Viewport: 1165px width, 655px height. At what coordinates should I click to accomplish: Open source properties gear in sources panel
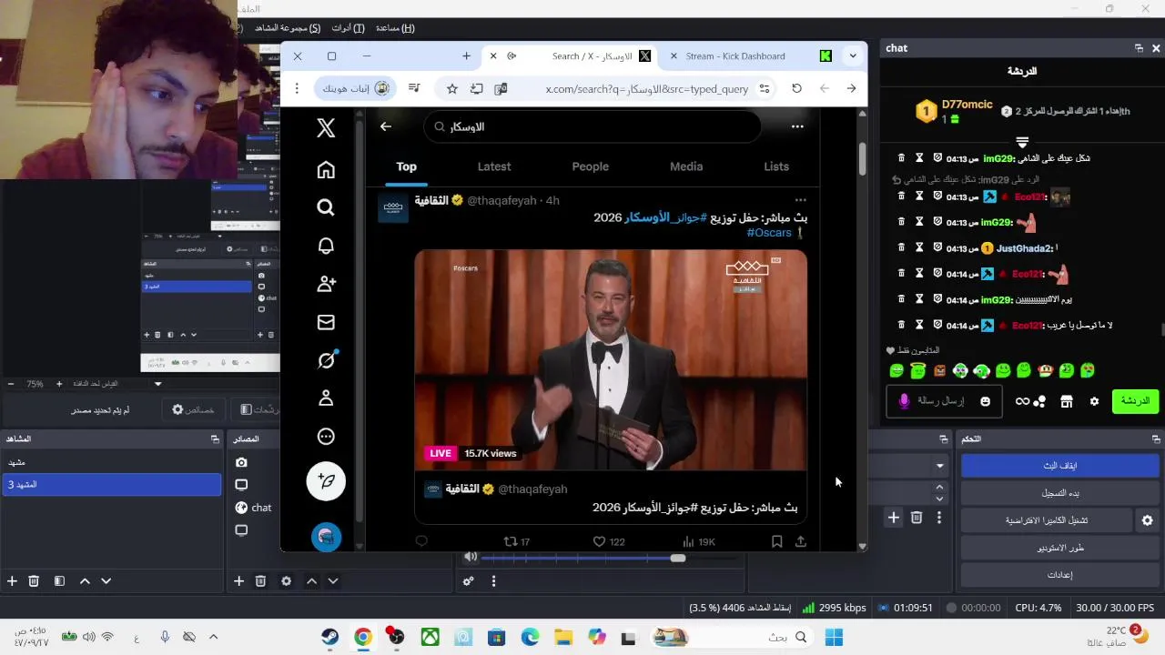[x=286, y=580]
